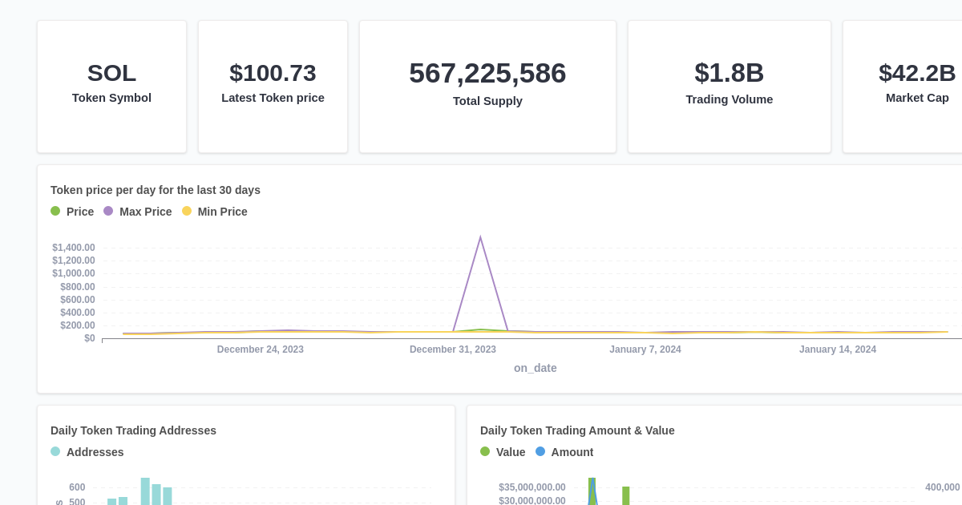Image resolution: width=962 pixels, height=505 pixels.
Task: Click the SOL Token Symbol card
Action: click(111, 86)
